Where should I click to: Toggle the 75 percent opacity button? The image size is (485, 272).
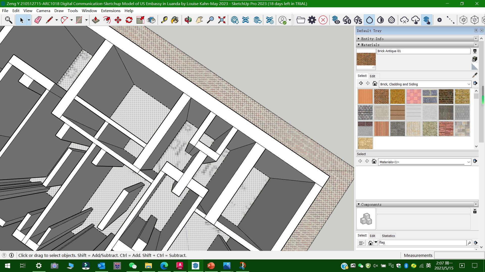(x=358, y=20)
